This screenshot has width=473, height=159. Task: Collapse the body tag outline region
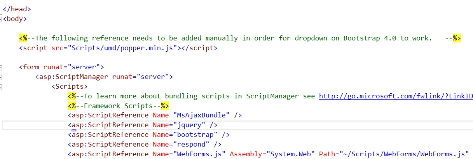coord(1,19)
